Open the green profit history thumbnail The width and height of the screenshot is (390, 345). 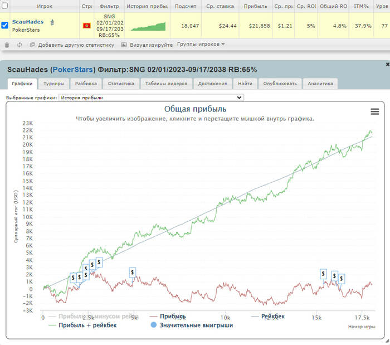[x=148, y=26]
